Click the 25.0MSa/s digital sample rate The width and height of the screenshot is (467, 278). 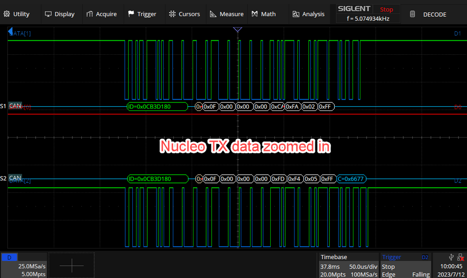coord(32,266)
